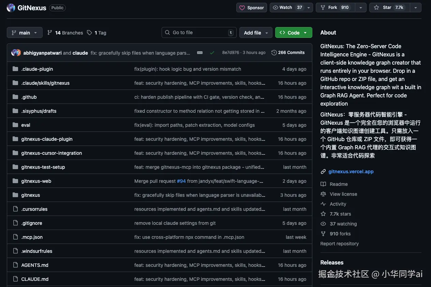Click the .claude-plugin folder icon
Screen dimensions: 431x287
point(15,69)
